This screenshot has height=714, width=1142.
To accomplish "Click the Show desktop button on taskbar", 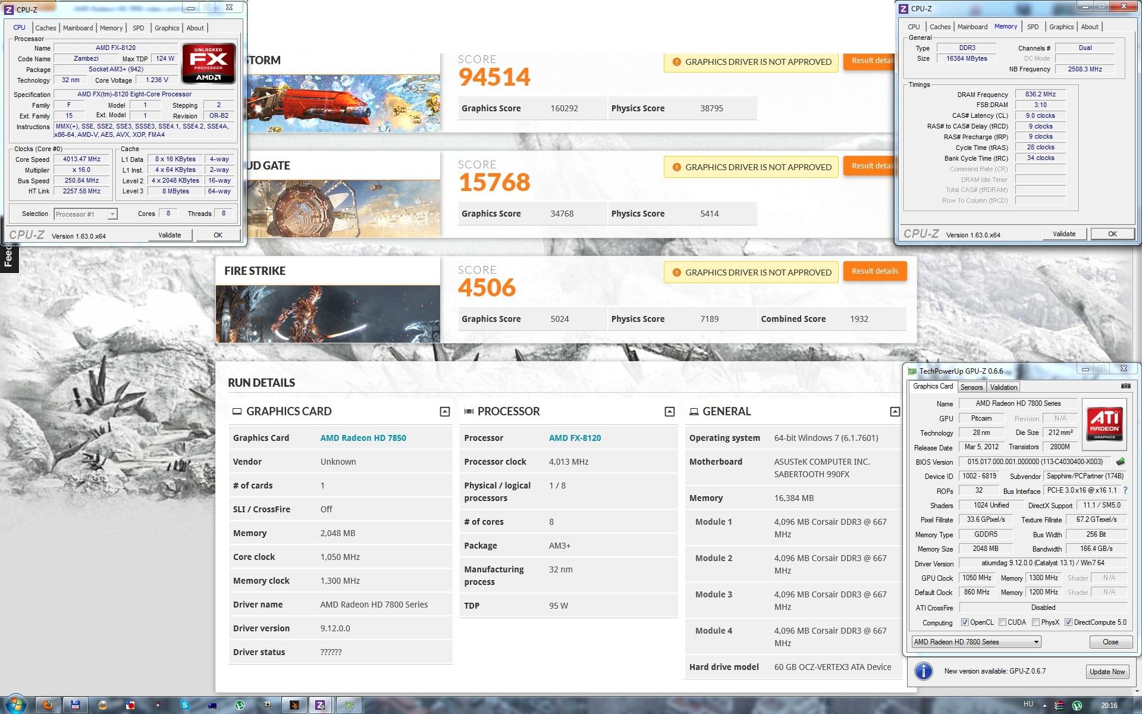I will pyautogui.click(x=1138, y=705).
